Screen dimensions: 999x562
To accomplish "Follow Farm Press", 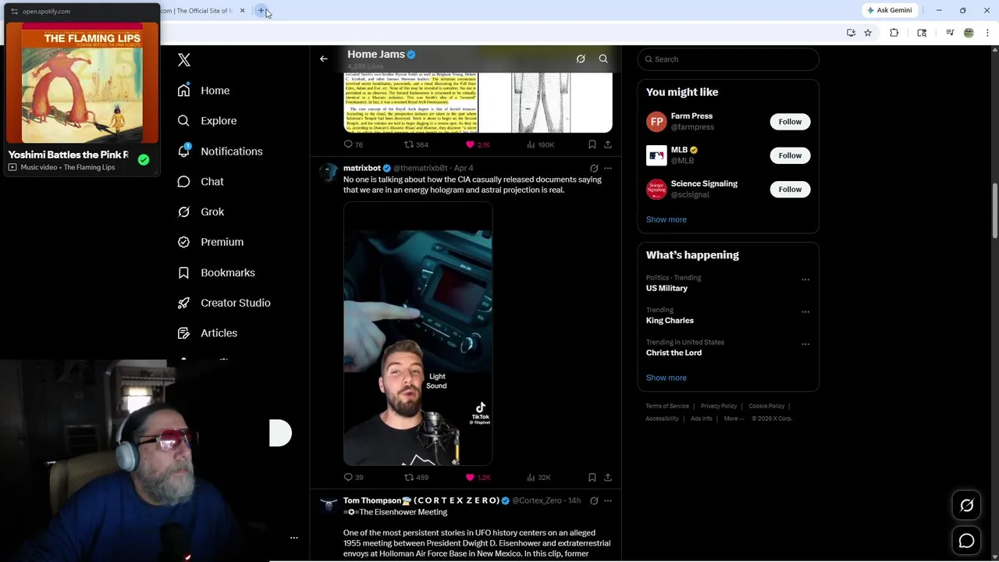I will [790, 122].
